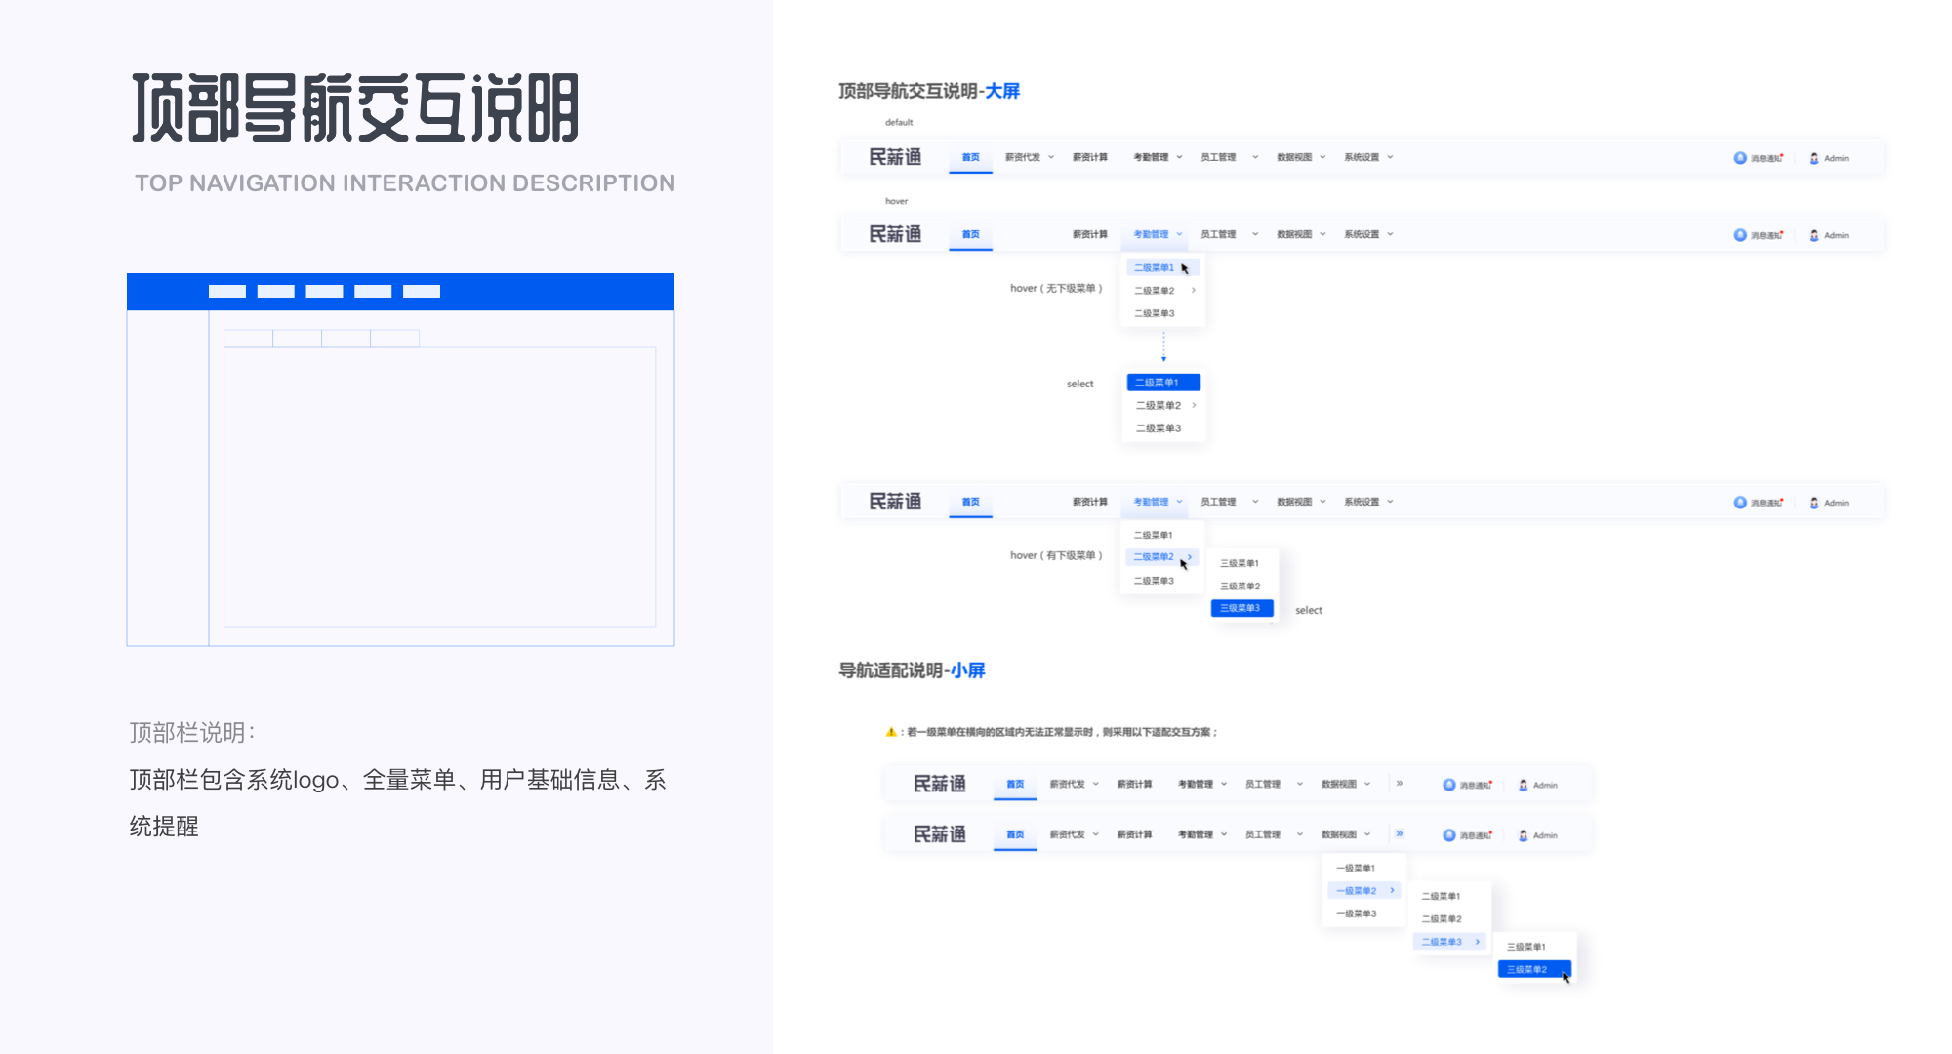Screen dimensions: 1952x1054
Task: Click notification bell in the default-labeled navbar
Action: coord(1740,158)
